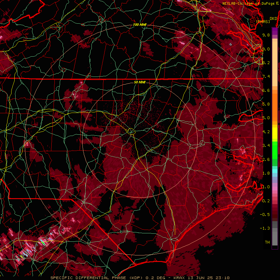This screenshot has height=280, width=280.
Task: Click the 6.6 value on the color scale
Action: [x=266, y=90]
